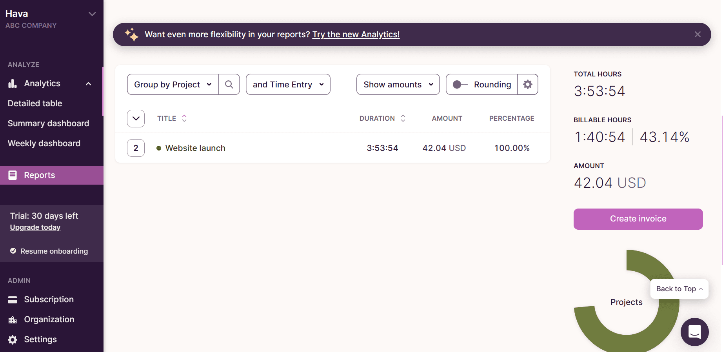This screenshot has width=723, height=352.
Task: Follow the 'Try the new Analytics!' link
Action: point(356,34)
